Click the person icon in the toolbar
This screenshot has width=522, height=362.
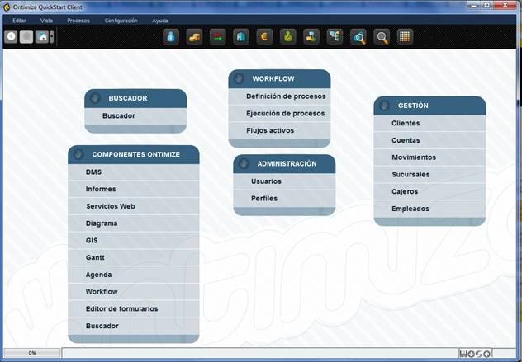[x=171, y=36]
